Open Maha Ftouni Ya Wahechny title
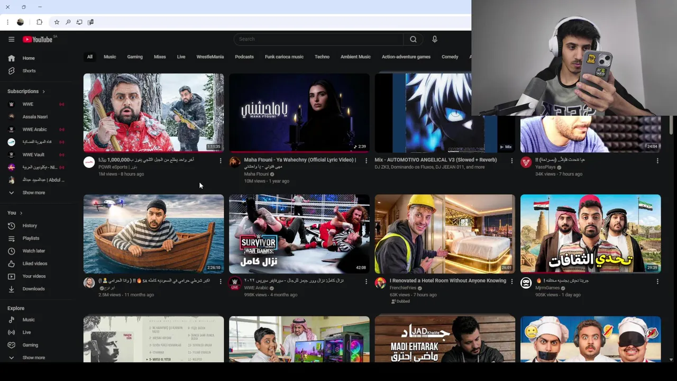 300,164
